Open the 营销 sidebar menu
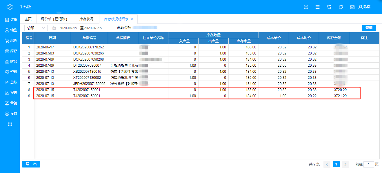The width and height of the screenshot is (382, 173). (x=11, y=103)
